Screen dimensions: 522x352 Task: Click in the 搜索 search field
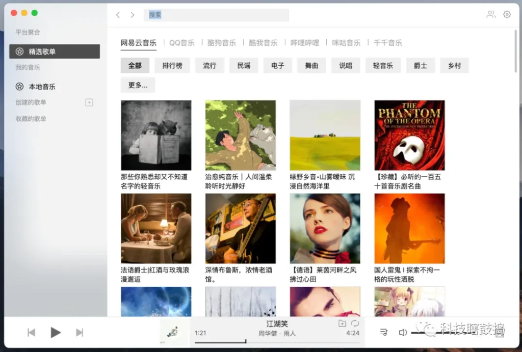point(216,15)
